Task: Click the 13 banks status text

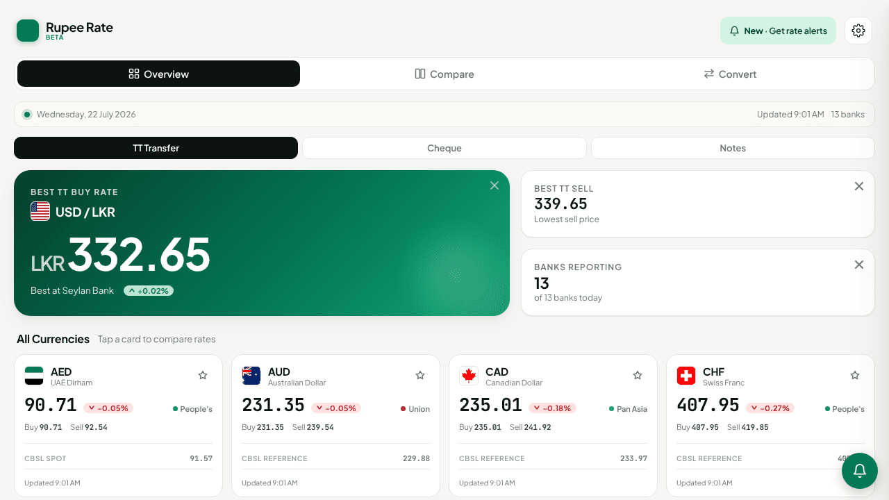Action: [x=848, y=115]
